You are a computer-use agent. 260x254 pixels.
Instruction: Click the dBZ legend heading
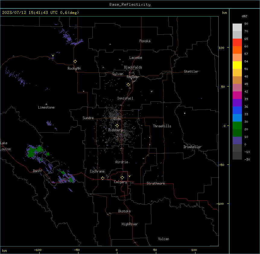point(244,16)
